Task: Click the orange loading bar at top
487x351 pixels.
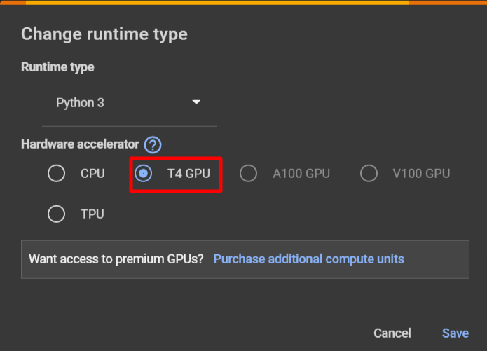Action: click(x=244, y=3)
